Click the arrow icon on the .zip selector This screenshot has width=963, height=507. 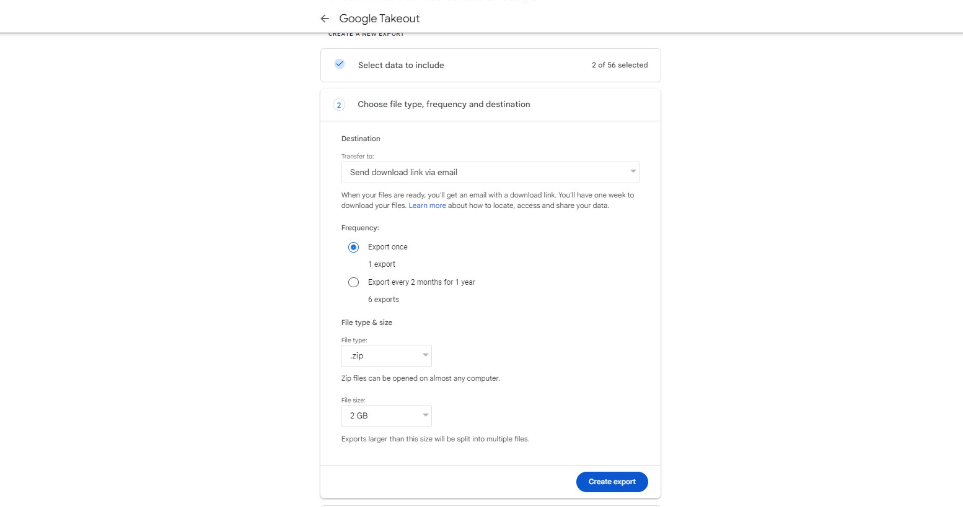[425, 355]
